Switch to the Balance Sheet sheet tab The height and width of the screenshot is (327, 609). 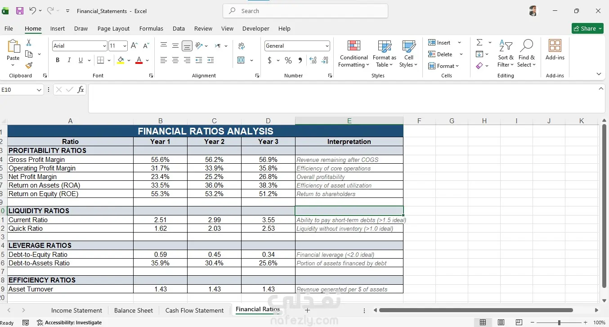point(134,310)
